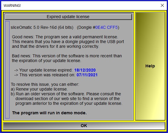Open the Help panel button

[x=150, y=66]
